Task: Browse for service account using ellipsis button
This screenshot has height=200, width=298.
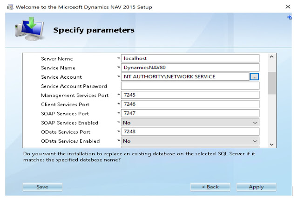Action: click(254, 76)
